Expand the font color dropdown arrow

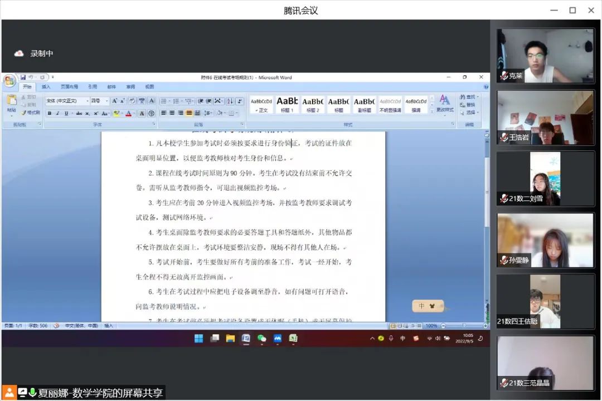pos(134,113)
